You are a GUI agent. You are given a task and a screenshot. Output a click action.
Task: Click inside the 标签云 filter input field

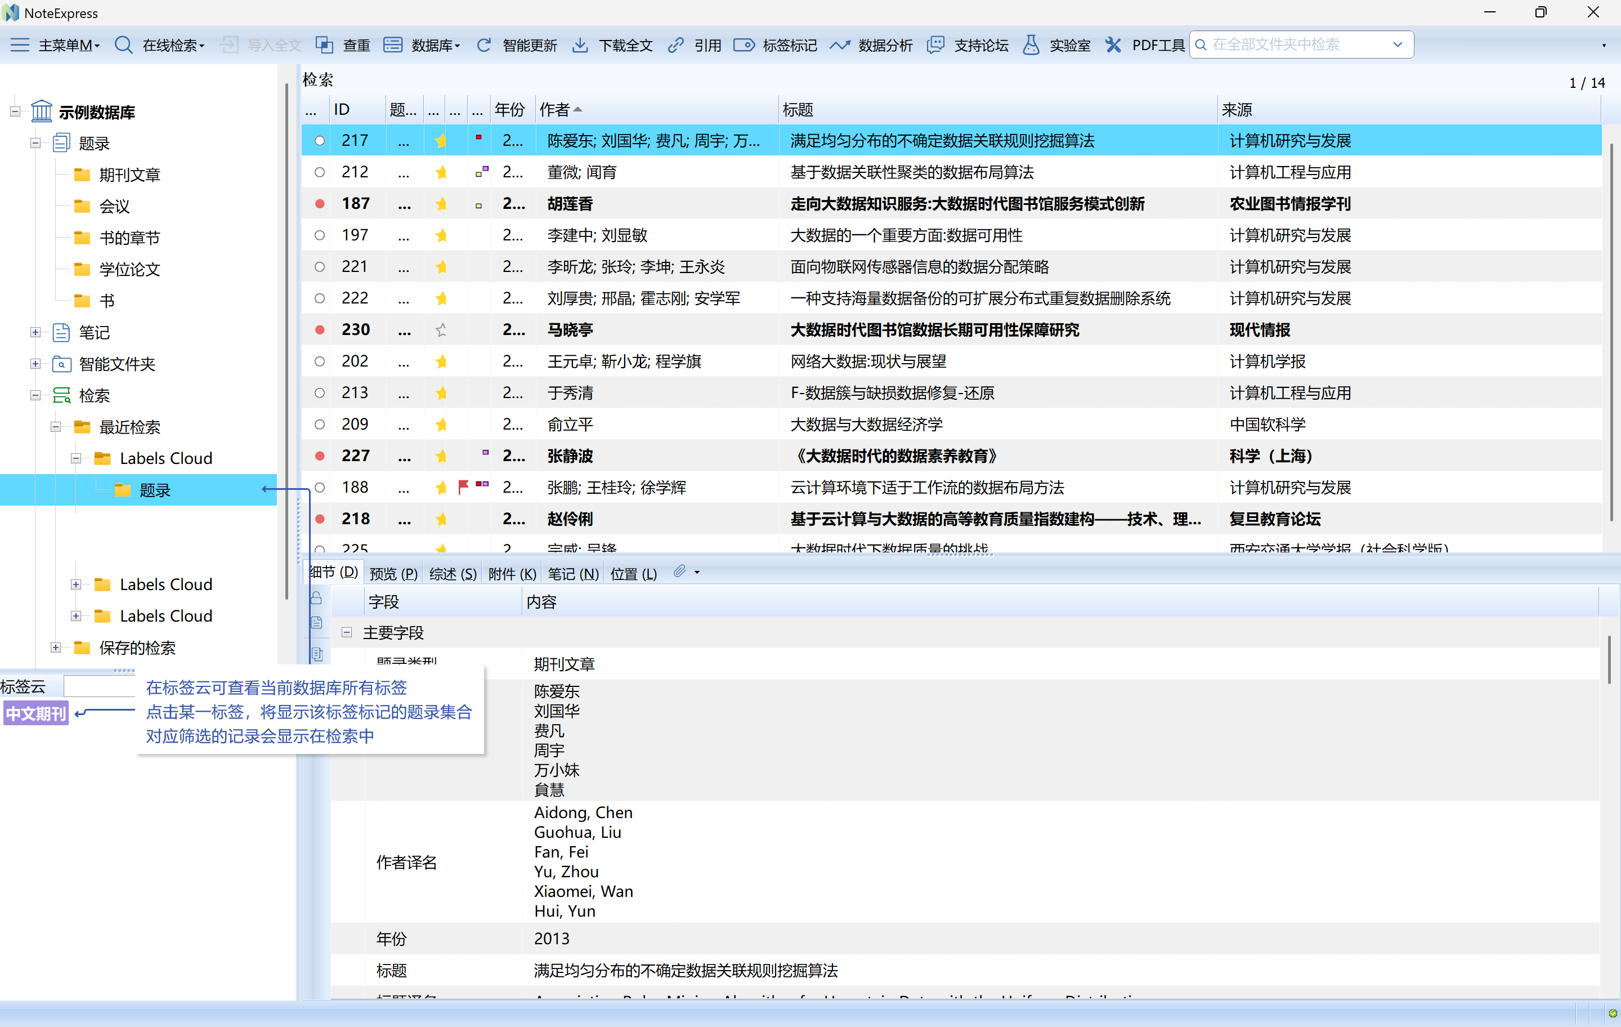click(x=100, y=686)
